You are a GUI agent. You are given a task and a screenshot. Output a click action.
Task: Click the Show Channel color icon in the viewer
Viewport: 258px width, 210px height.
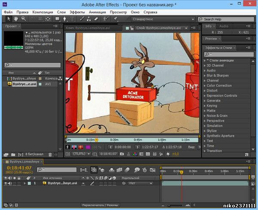click(135, 153)
